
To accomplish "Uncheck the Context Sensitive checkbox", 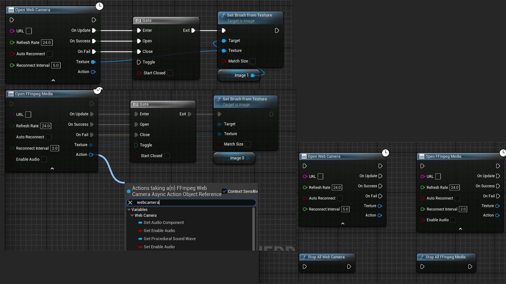I will tap(225, 191).
